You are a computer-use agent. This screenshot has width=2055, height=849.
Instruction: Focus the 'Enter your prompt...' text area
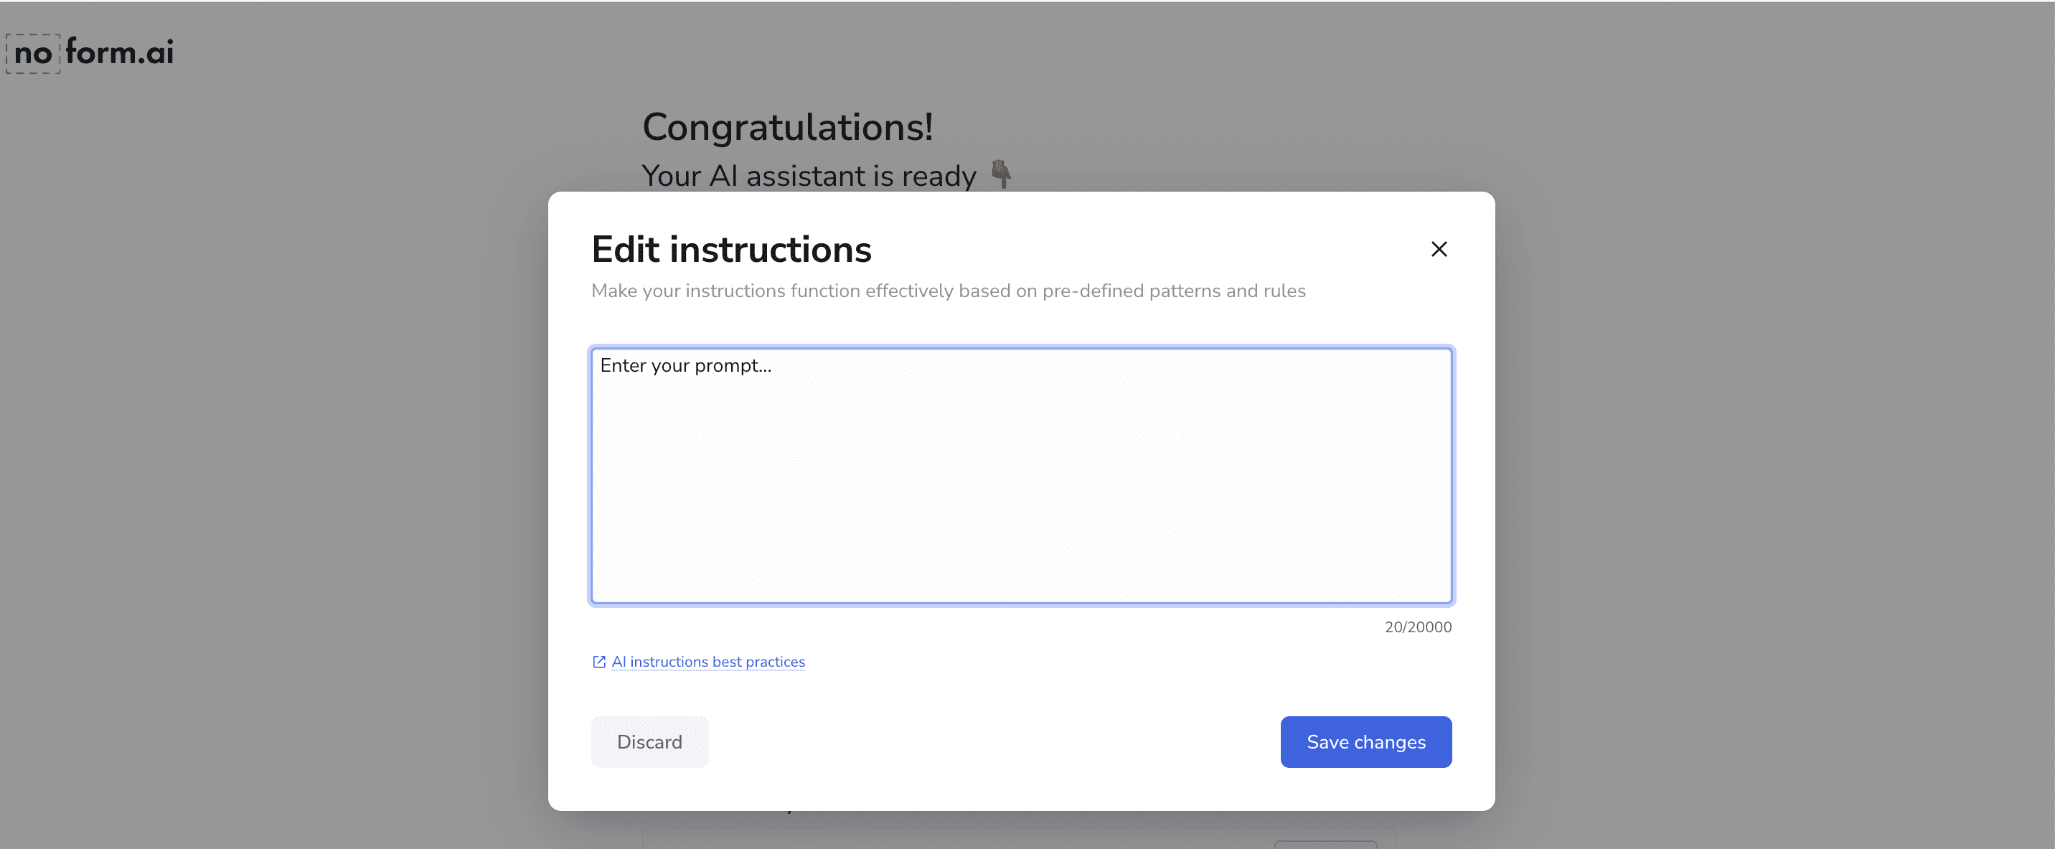pos(1021,476)
